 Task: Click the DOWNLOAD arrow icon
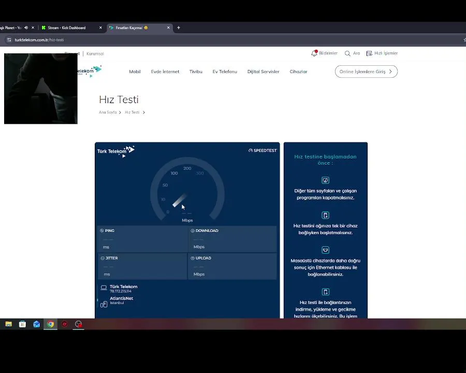coord(193,231)
